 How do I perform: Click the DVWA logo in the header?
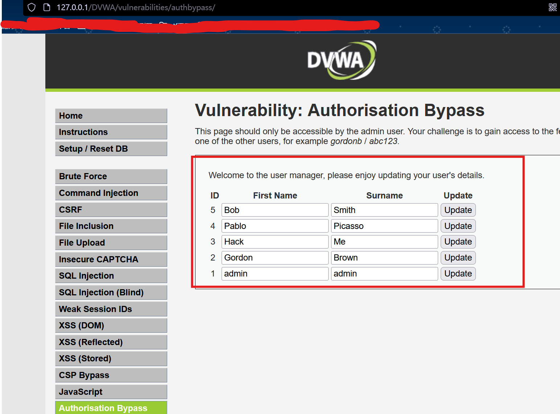[x=341, y=60]
